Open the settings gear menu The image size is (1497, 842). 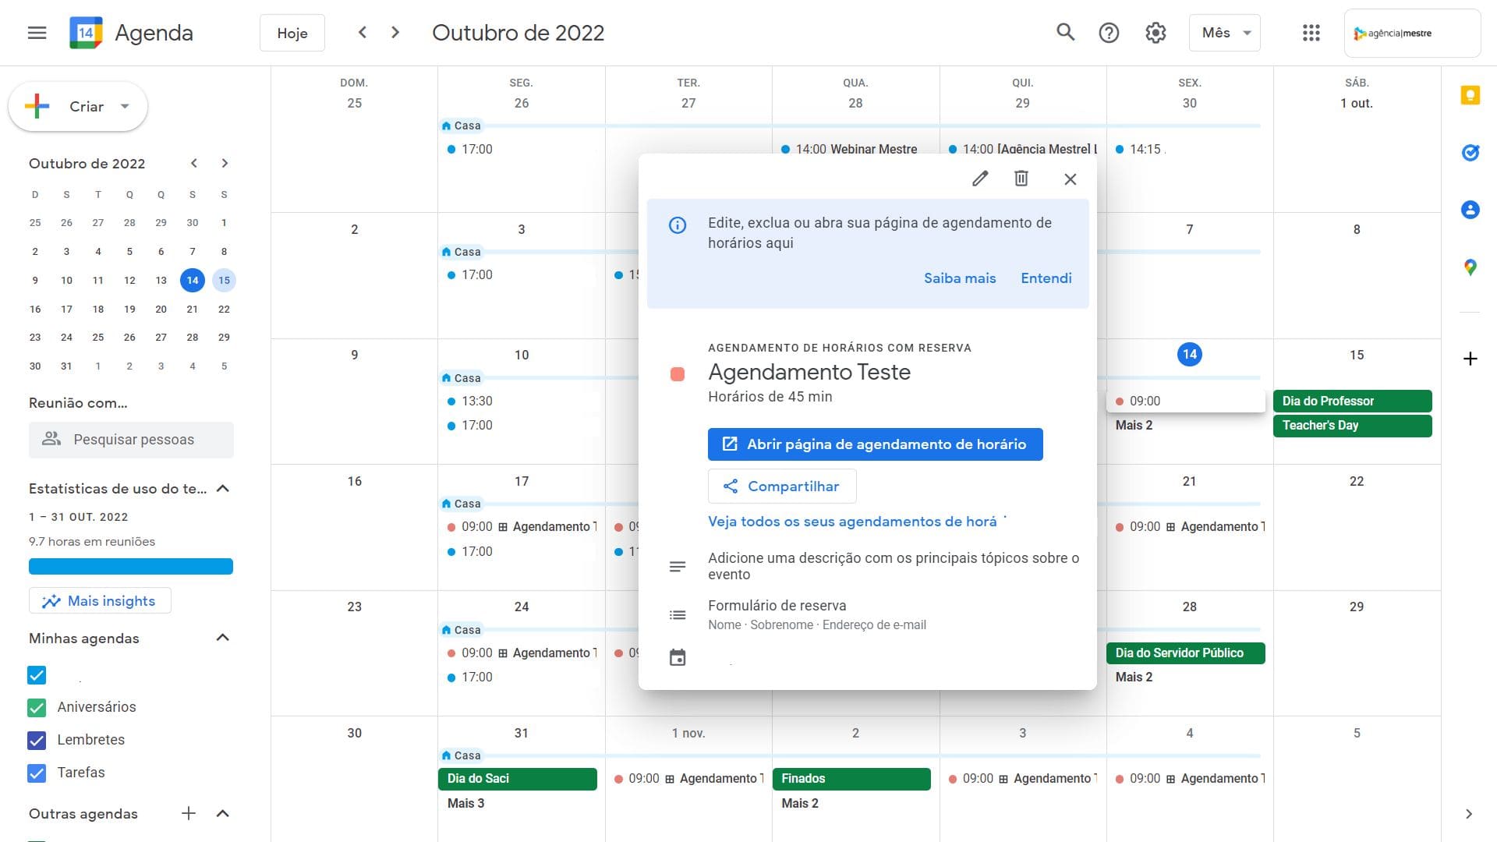click(x=1155, y=33)
